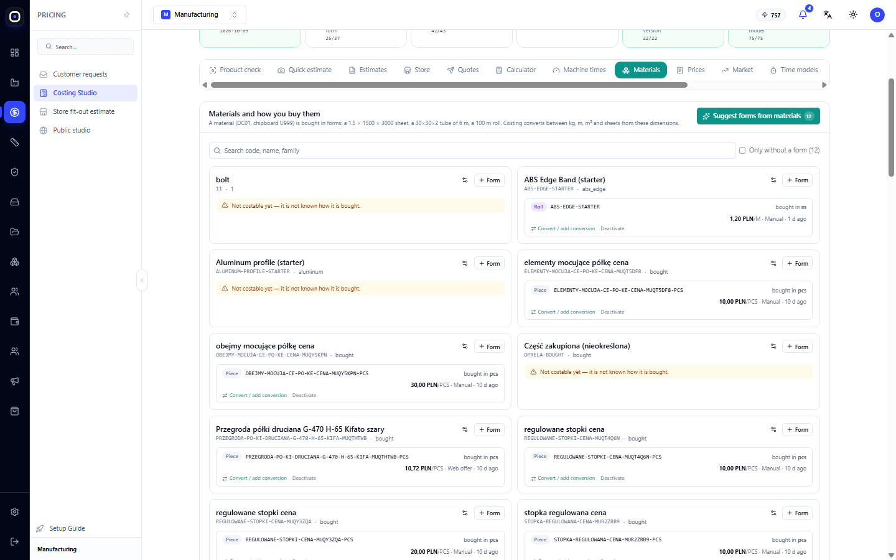Open the dashboard grid icon in left rail
The width and height of the screenshot is (896, 560).
click(15, 53)
